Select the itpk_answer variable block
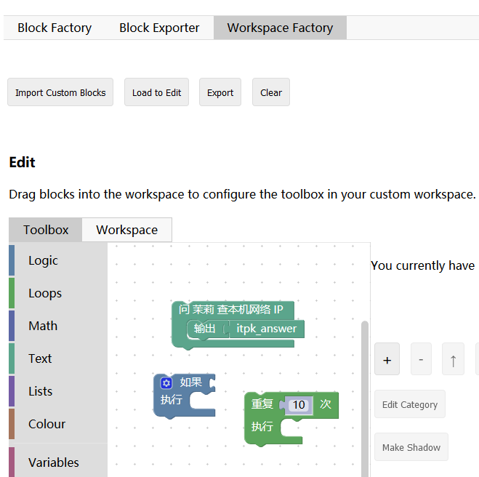Image resolution: width=479 pixels, height=477 pixels. tap(266, 329)
